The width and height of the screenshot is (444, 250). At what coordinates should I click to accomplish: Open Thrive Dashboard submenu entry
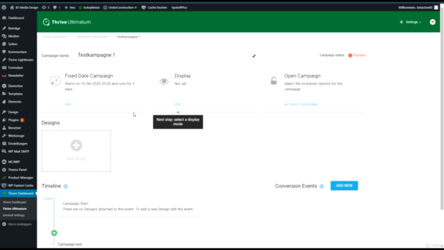click(15, 202)
